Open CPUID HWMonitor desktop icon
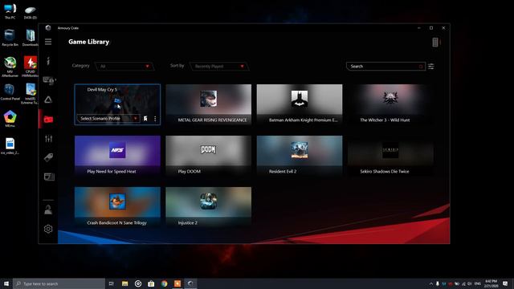Screen dimensions: 514x289 (x=31, y=67)
